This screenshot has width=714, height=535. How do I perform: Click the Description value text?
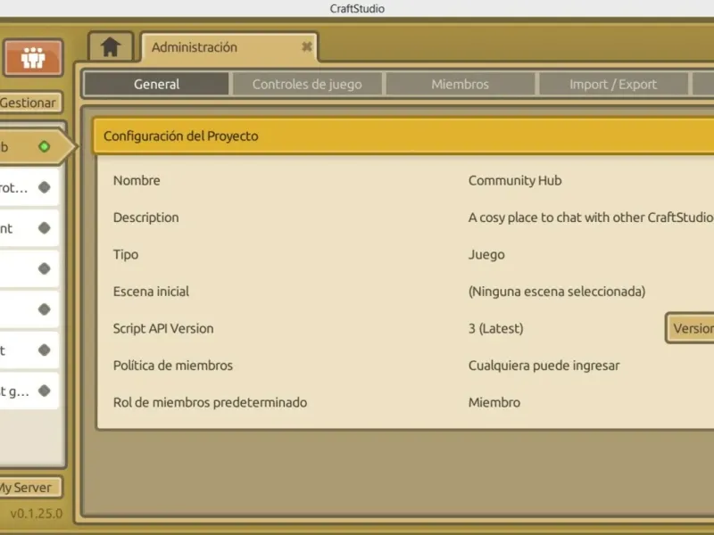coord(591,218)
